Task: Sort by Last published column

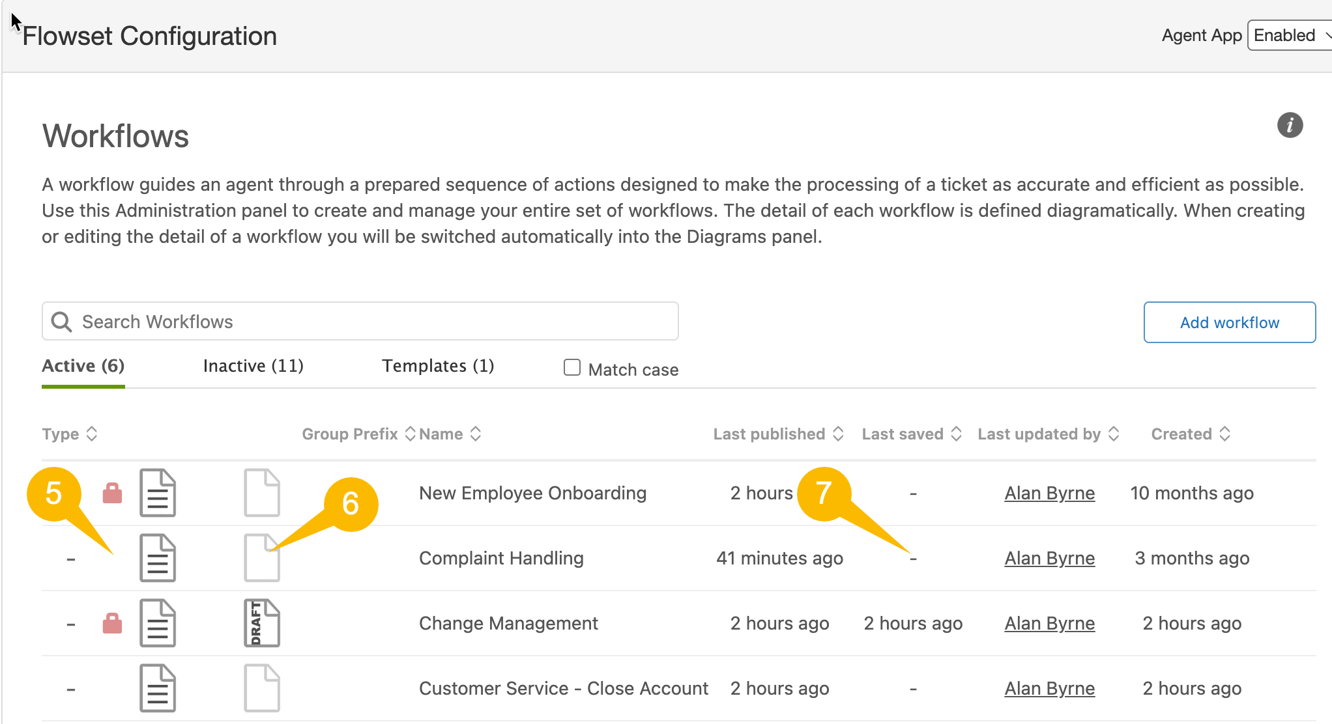Action: (779, 434)
